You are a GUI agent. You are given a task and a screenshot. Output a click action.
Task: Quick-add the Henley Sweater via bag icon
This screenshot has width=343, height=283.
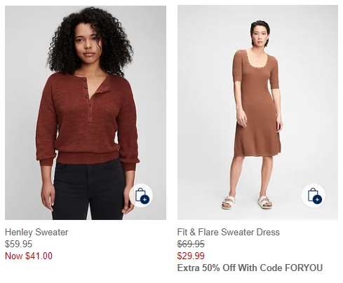pos(141,195)
